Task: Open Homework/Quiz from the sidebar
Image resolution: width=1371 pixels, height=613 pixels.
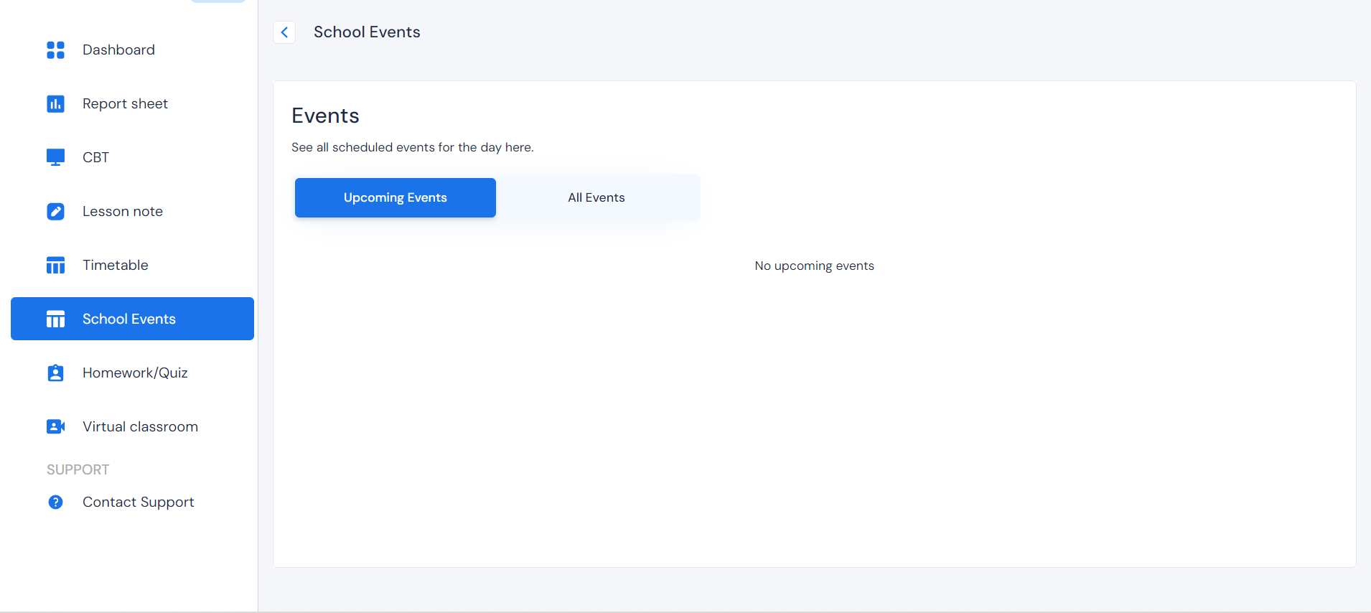Action: [x=135, y=373]
